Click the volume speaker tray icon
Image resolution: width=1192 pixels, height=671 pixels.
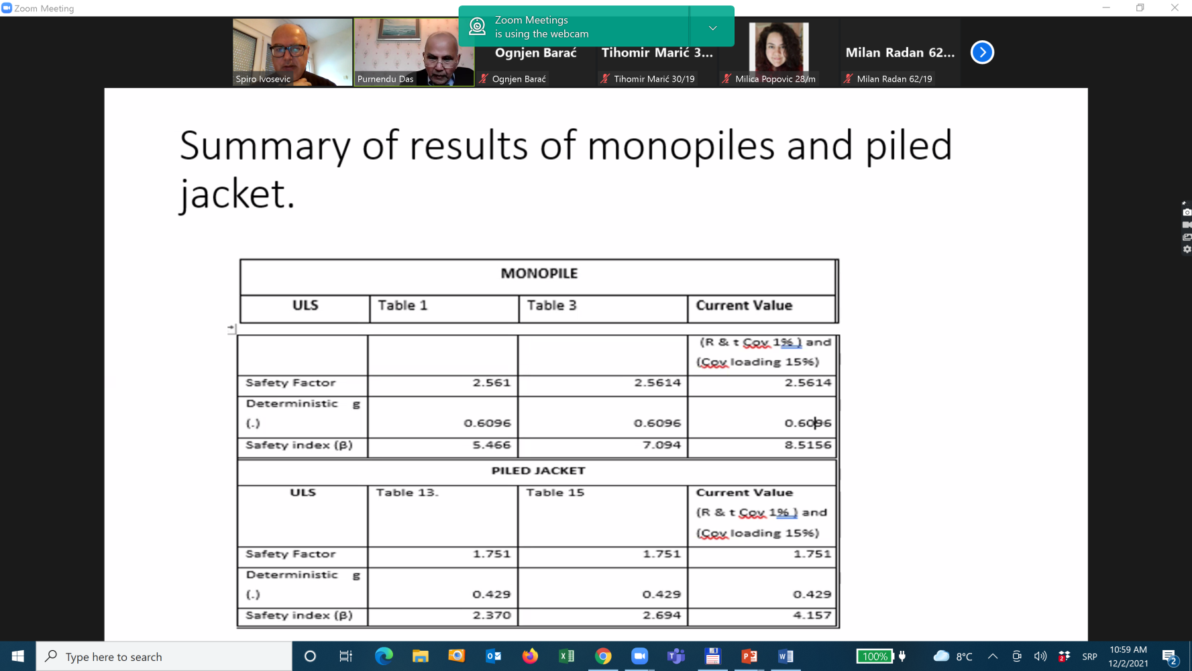click(x=1040, y=656)
